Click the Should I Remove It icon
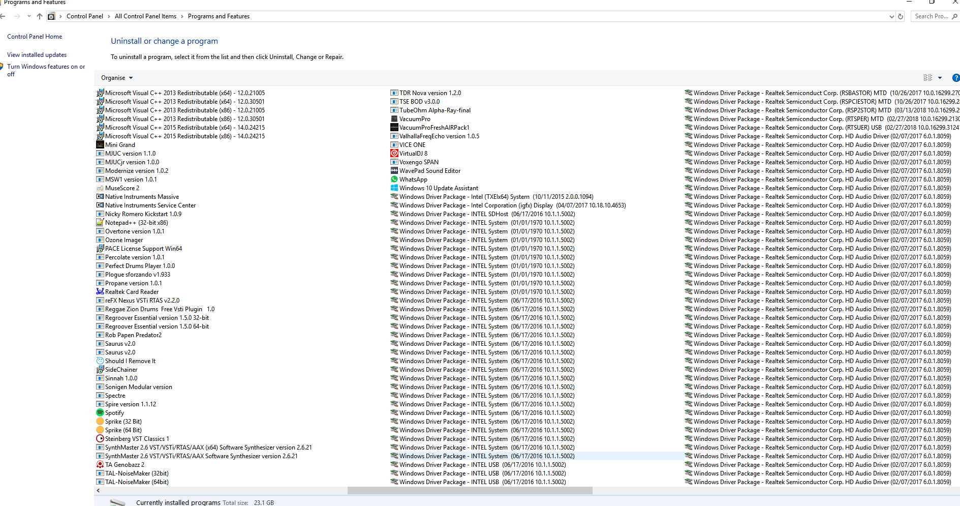This screenshot has height=506, width=960. (100, 361)
